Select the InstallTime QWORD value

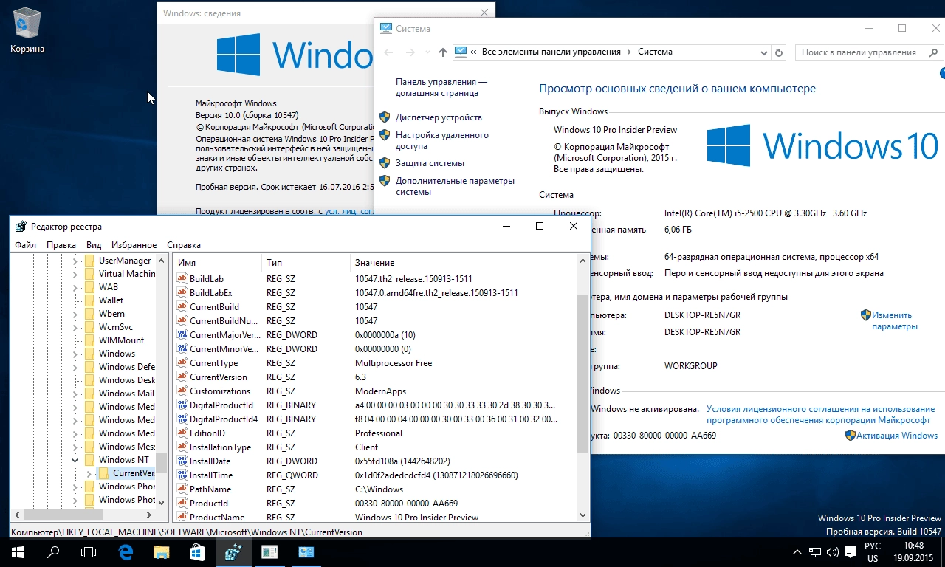click(211, 475)
